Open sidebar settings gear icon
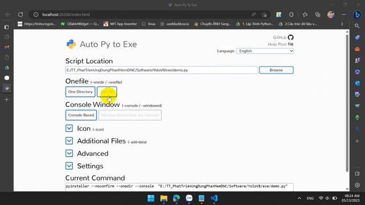Image resolution: width=365 pixels, height=205 pixels. click(358, 184)
